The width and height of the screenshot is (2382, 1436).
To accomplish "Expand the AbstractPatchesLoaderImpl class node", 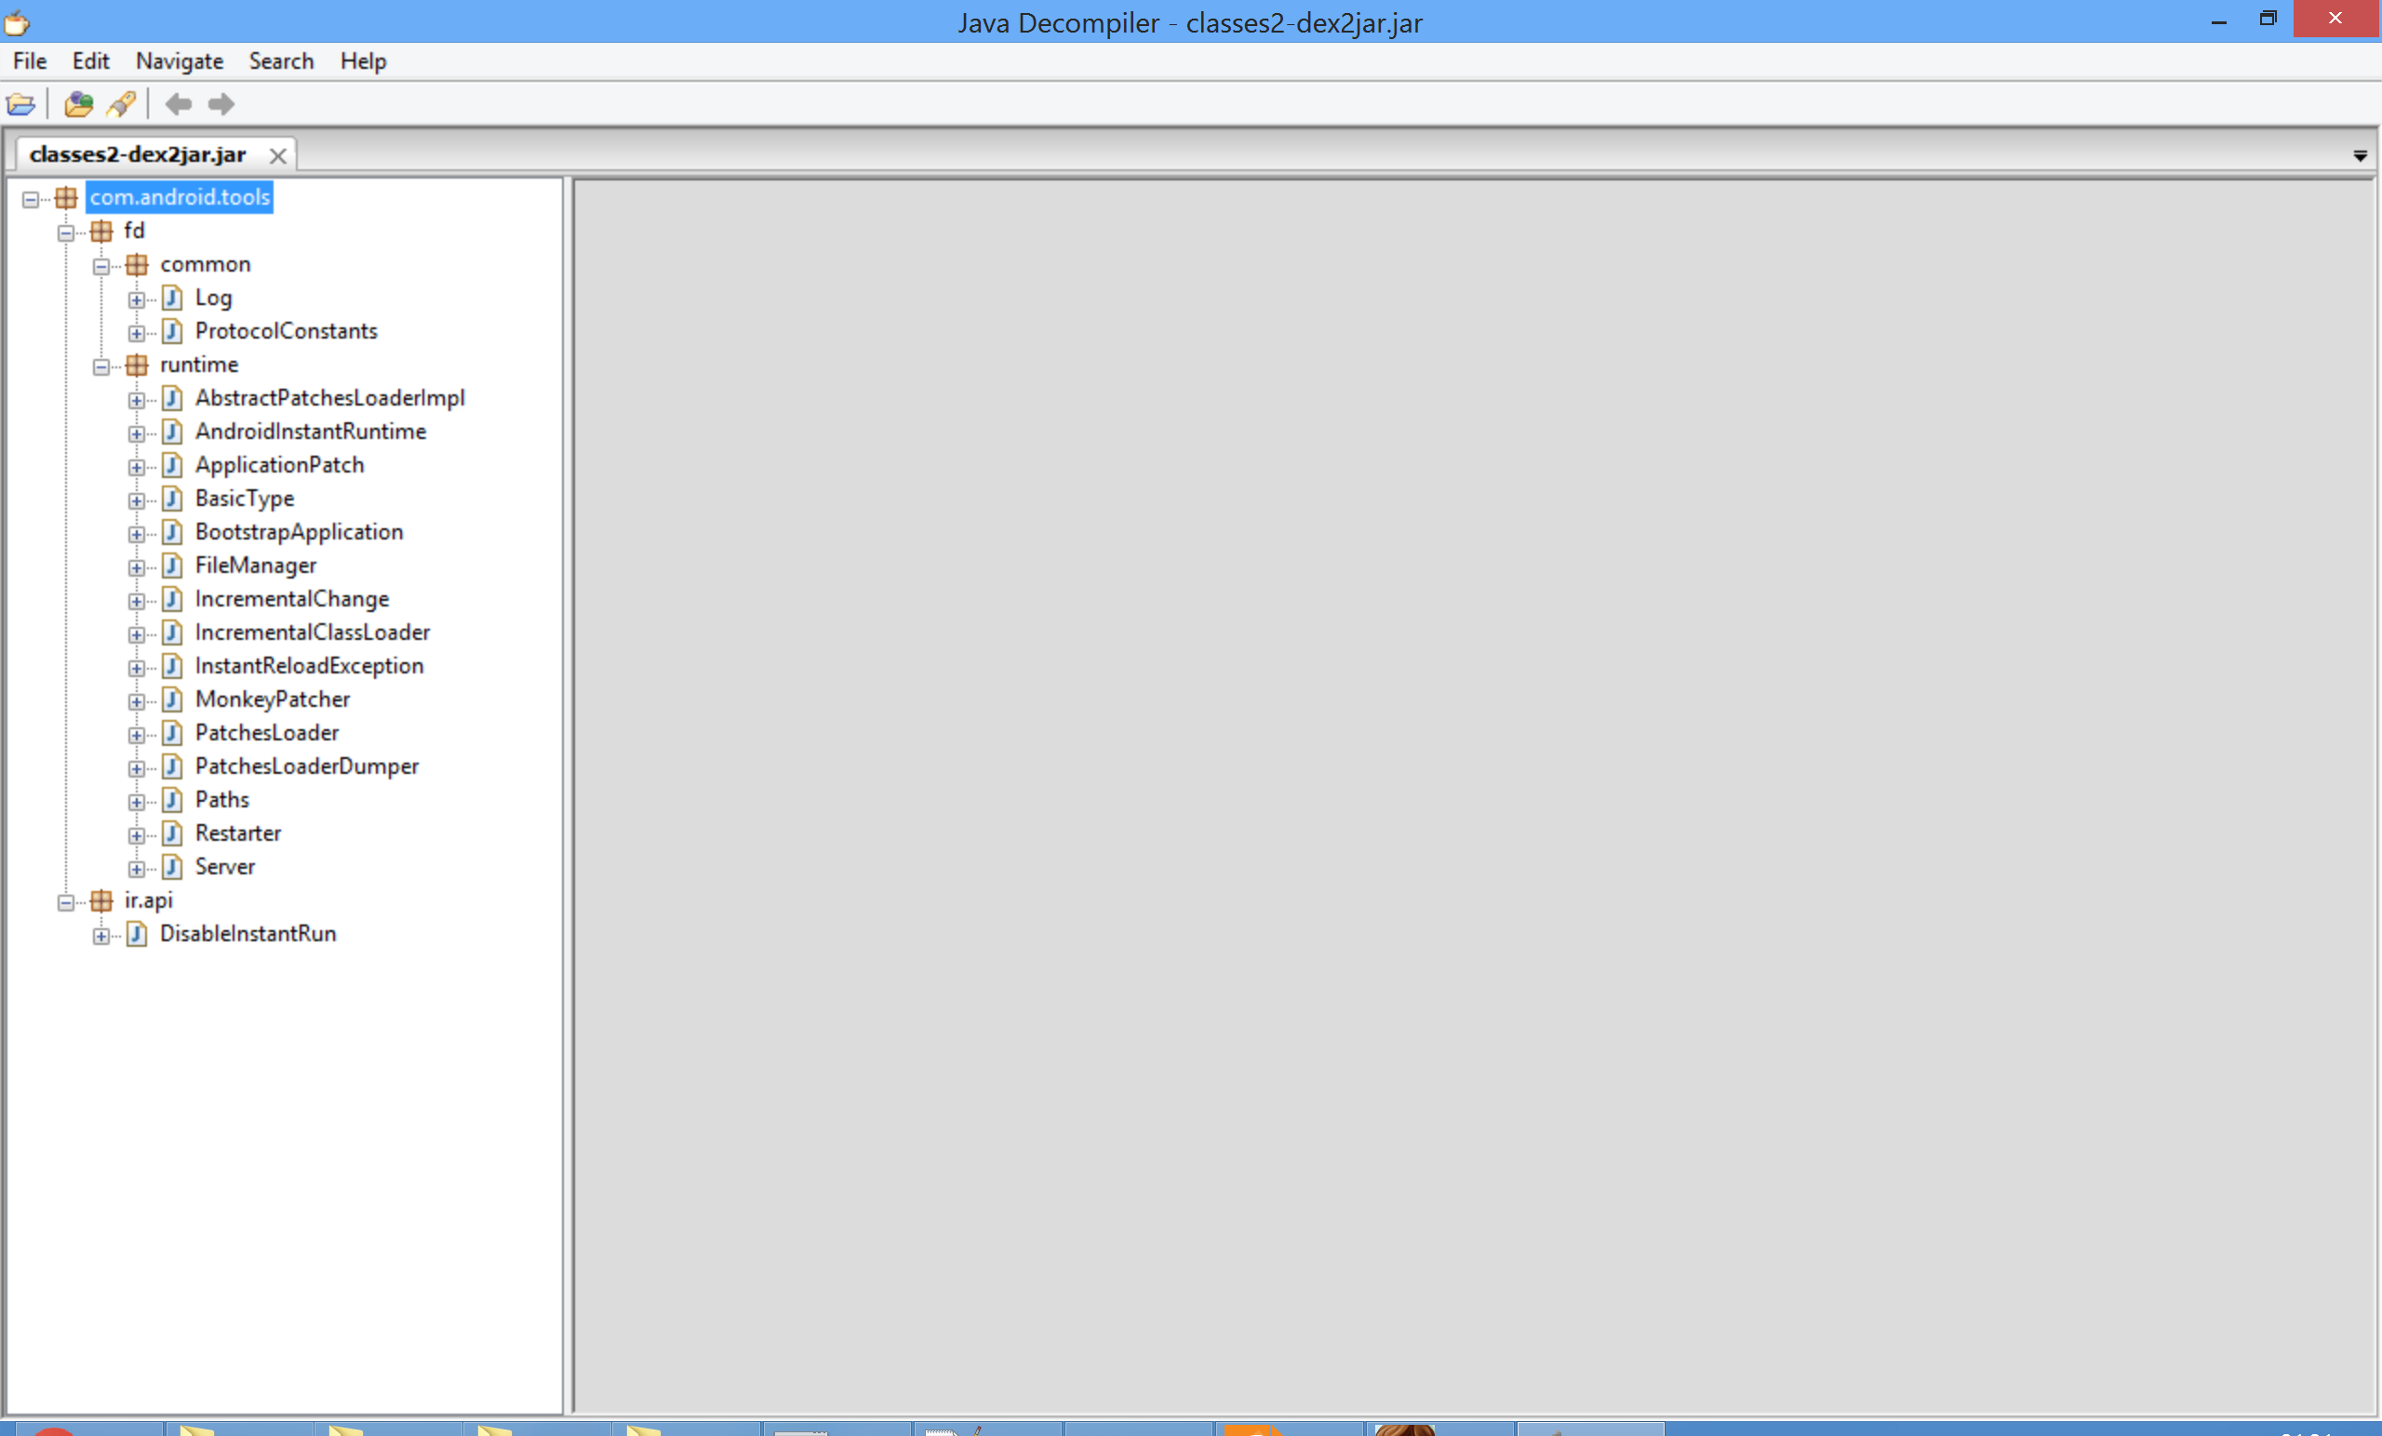I will click(136, 400).
